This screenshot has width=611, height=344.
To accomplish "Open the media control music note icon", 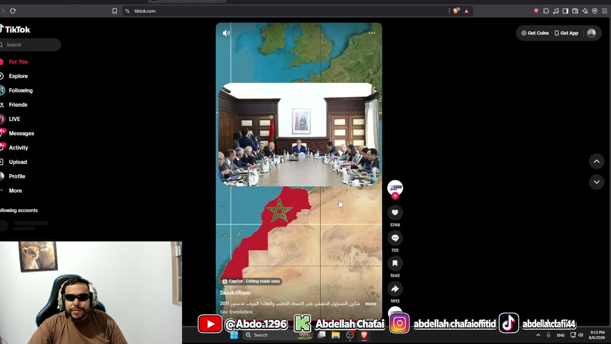I will 556,11.
